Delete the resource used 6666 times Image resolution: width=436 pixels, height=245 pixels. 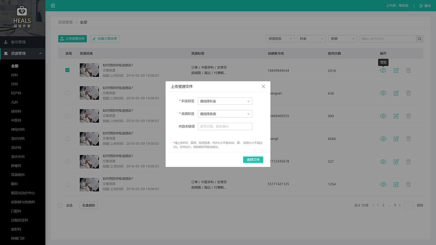[408, 138]
